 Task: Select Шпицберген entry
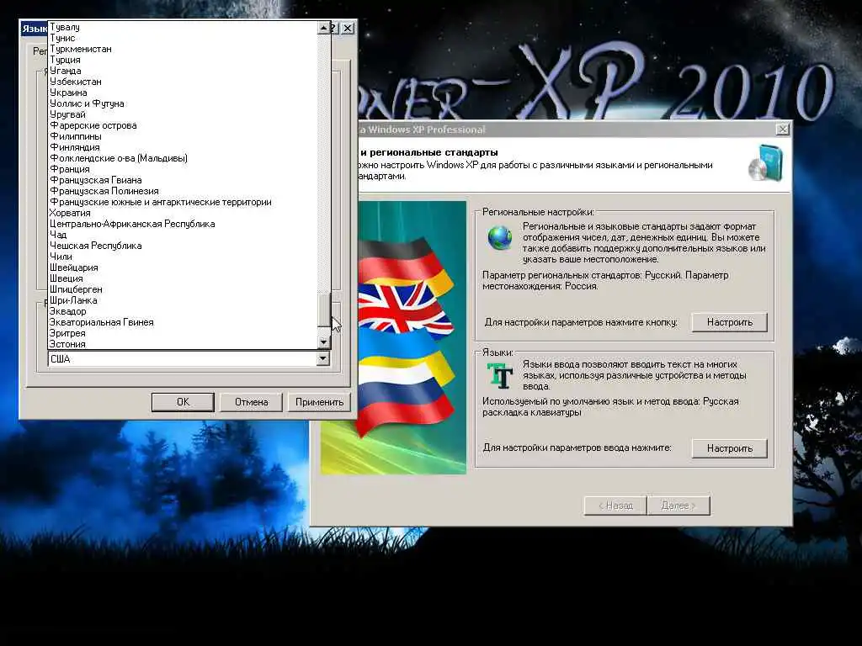183,289
